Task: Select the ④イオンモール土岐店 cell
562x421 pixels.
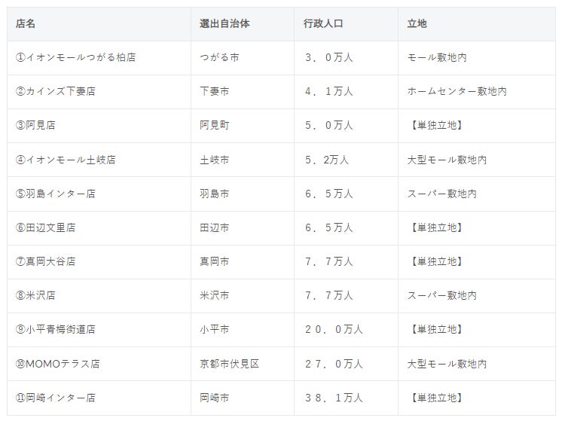Action: [99, 160]
